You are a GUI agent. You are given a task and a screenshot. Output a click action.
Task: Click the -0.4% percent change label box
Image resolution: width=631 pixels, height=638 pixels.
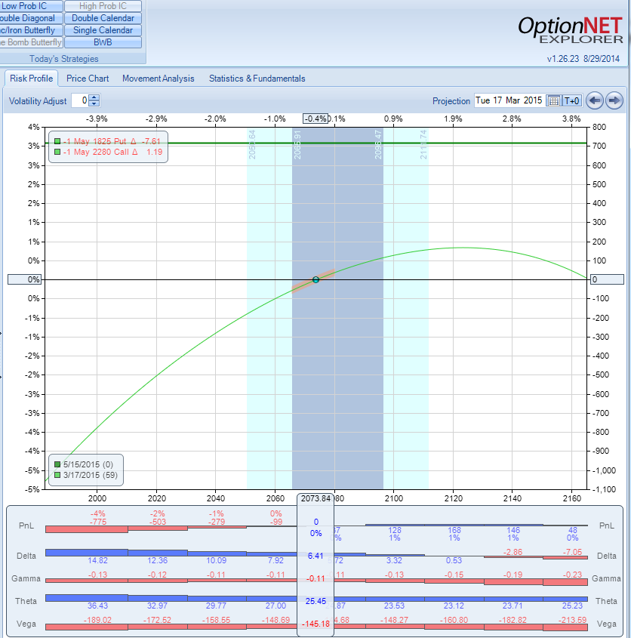coord(315,119)
